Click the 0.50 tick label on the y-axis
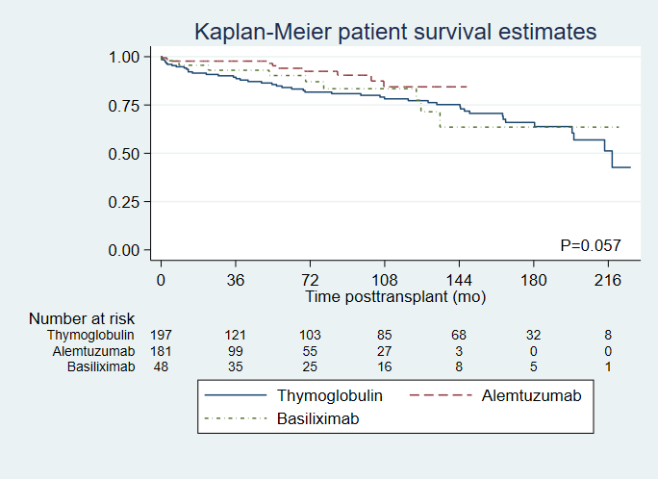 [x=126, y=153]
